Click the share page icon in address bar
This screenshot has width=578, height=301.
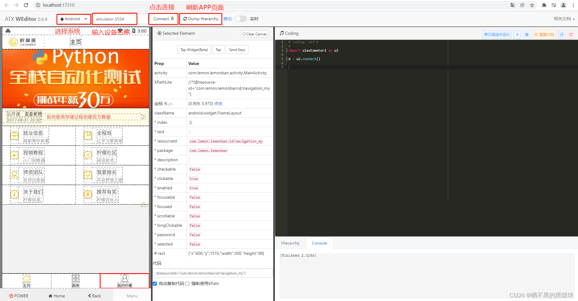(x=522, y=5)
